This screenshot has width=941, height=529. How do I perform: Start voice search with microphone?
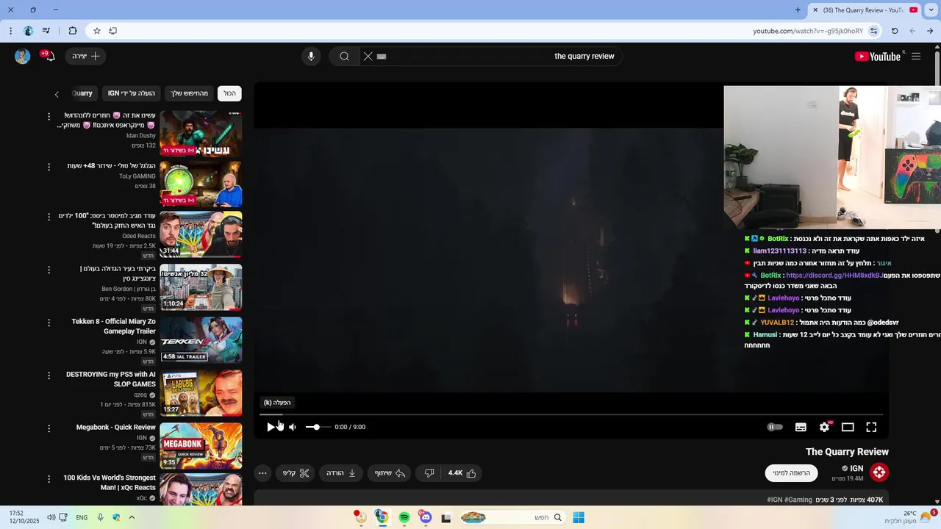[311, 57]
